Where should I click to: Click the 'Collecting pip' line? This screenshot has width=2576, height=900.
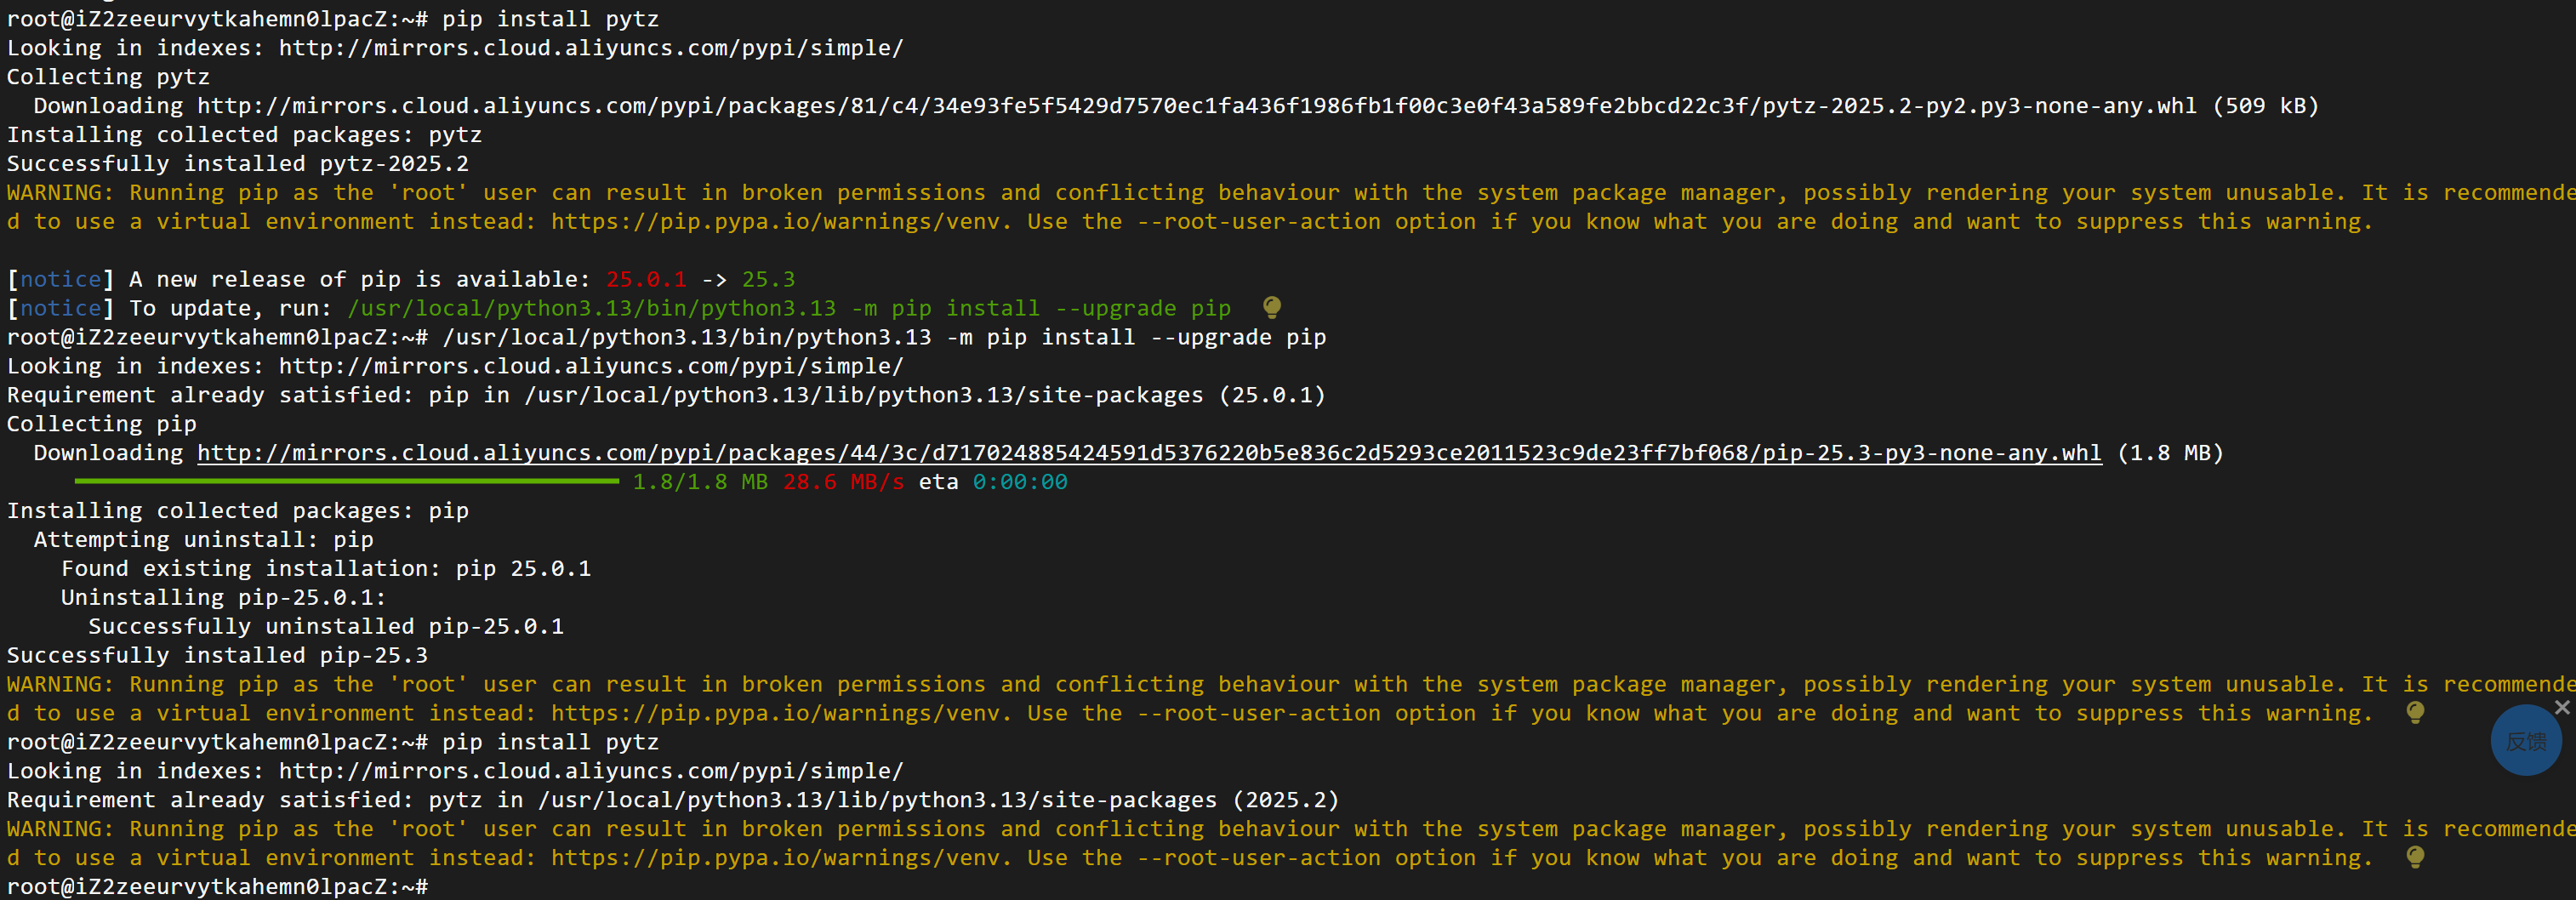tap(102, 424)
